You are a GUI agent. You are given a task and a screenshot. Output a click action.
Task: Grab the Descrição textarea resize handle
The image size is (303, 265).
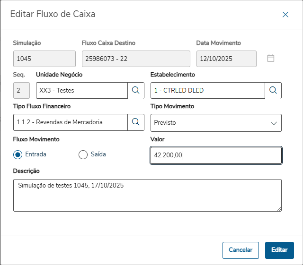point(279,209)
